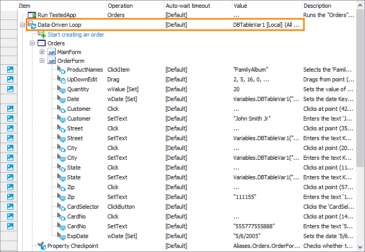Collapse the Orders tree node
Screen dimensions: 365x252
tap(32, 43)
